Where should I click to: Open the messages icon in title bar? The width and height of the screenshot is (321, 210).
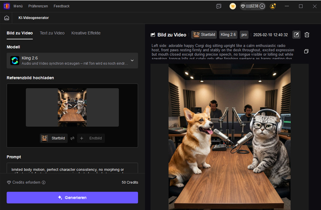click(219, 6)
